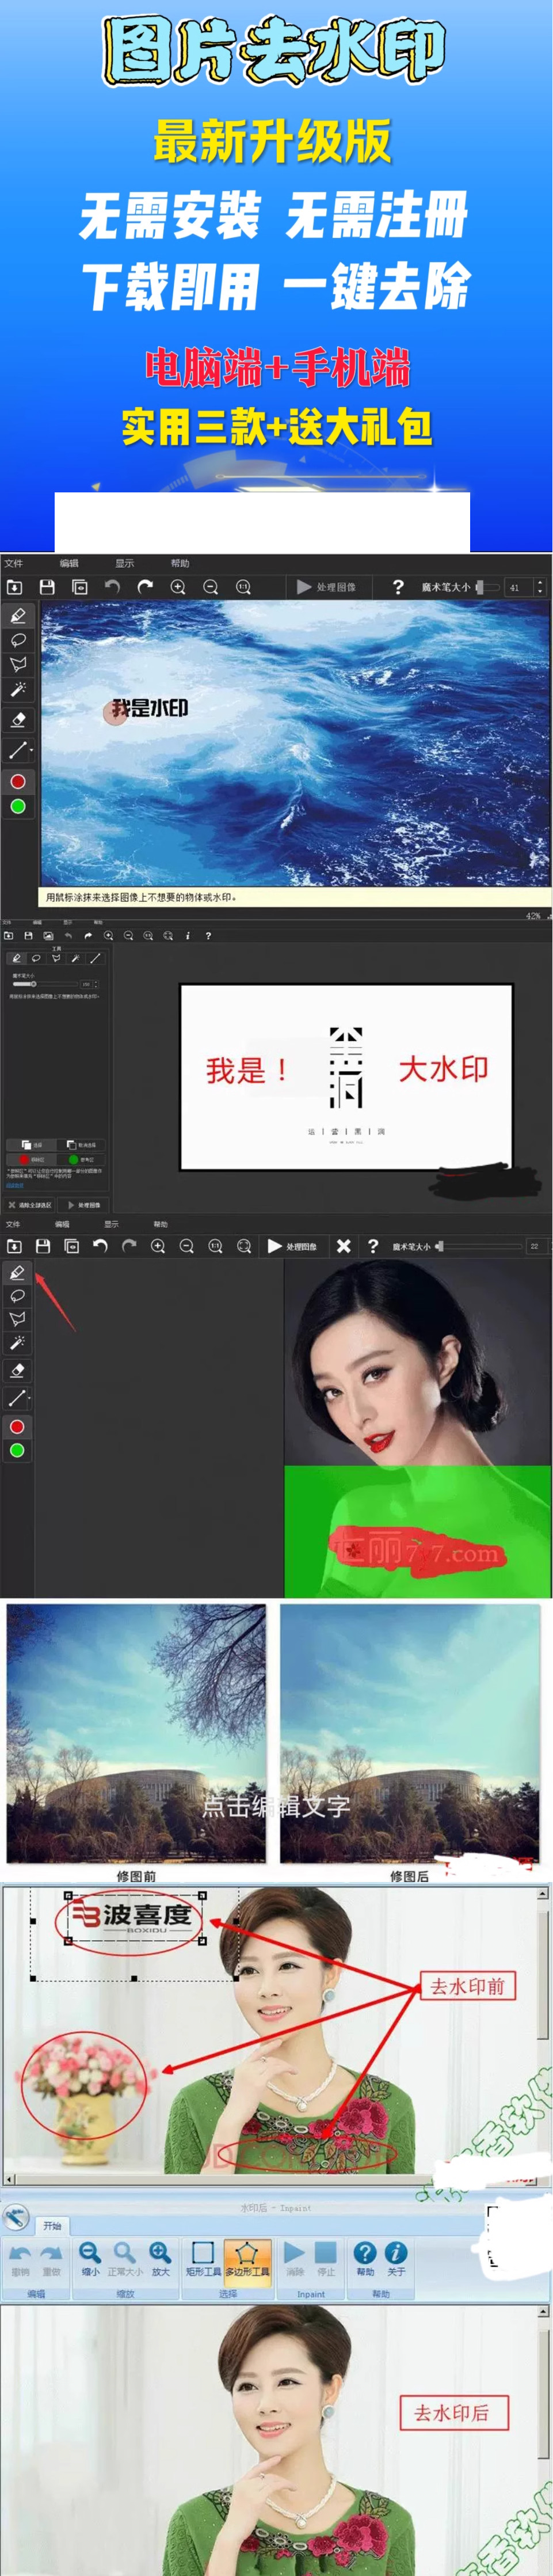Select the magic wand tool beside the ocean image
Image resolution: width=553 pixels, height=2576 pixels.
pyautogui.click(x=18, y=689)
